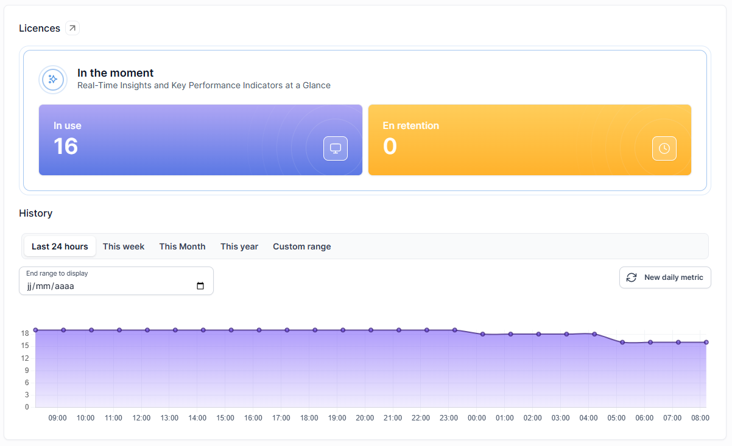Click the y-axis value 6
Image resolution: width=732 pixels, height=446 pixels.
click(x=27, y=383)
